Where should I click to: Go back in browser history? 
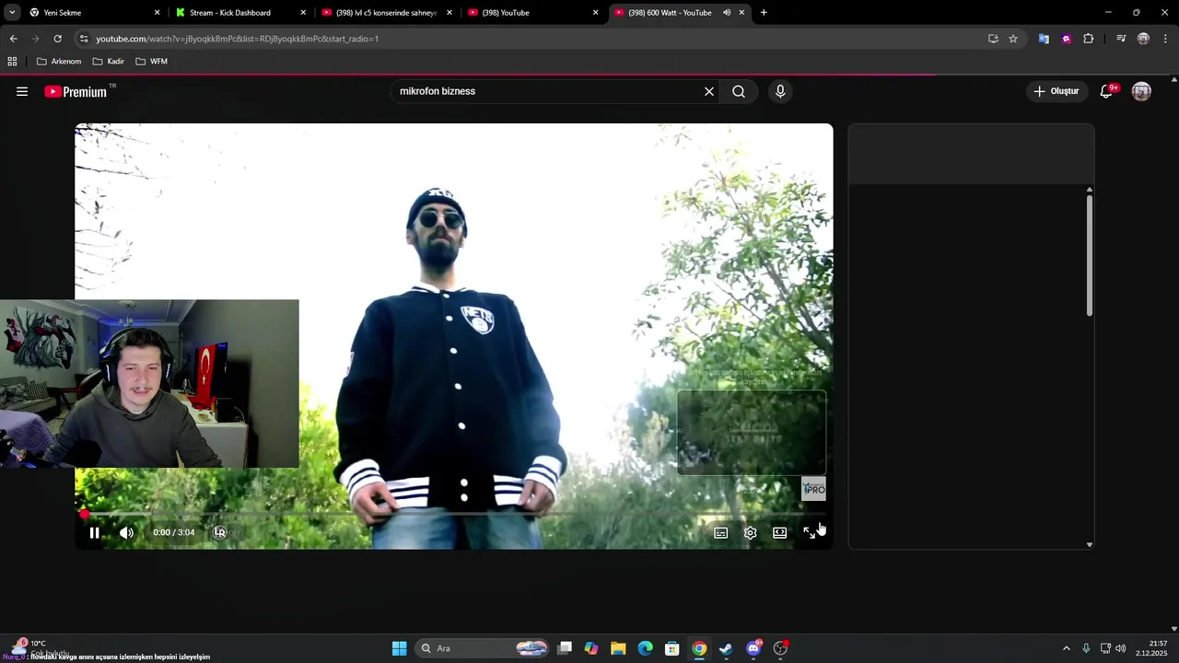(x=13, y=39)
